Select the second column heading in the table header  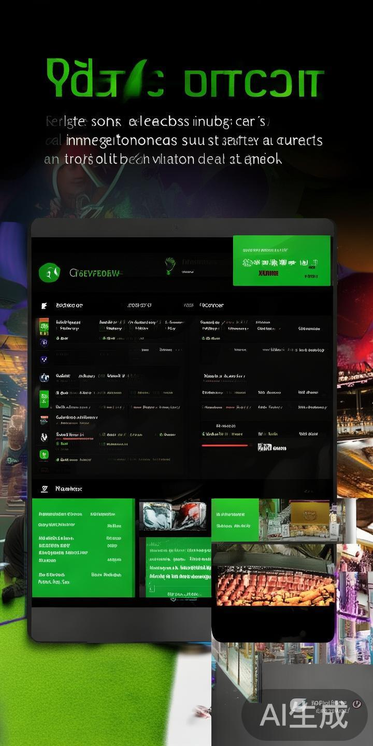(139, 305)
